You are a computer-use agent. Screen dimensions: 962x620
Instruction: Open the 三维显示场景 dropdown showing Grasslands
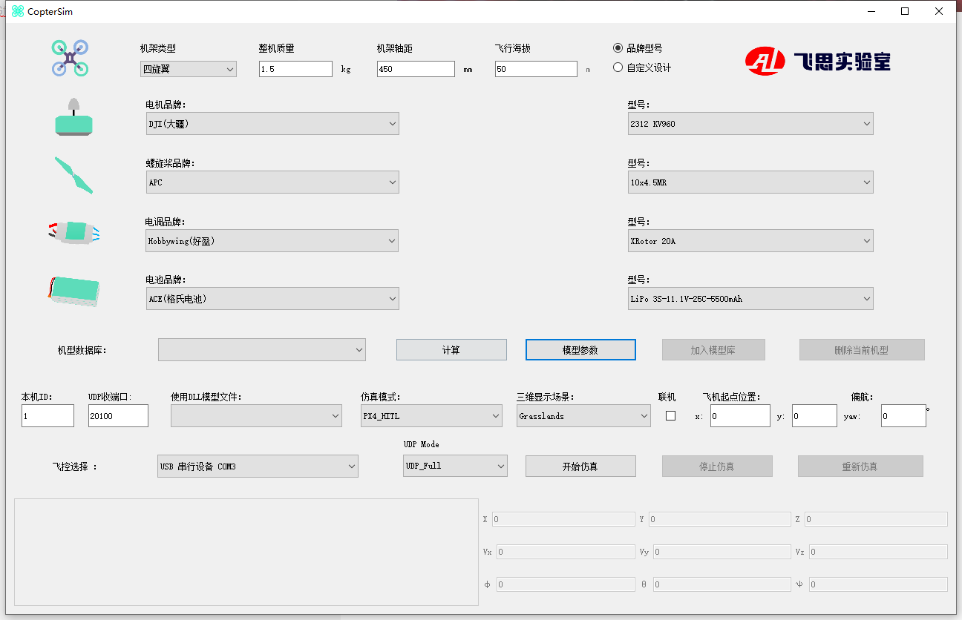[583, 416]
